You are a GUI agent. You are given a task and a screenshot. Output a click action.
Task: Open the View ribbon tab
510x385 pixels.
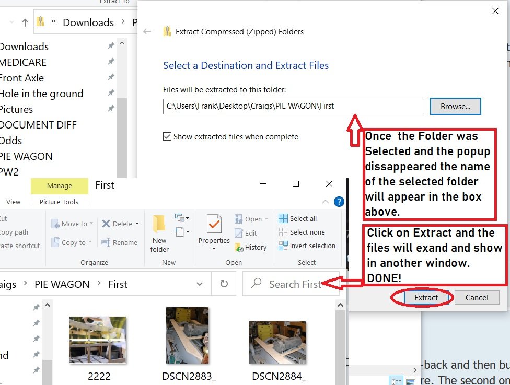14,202
